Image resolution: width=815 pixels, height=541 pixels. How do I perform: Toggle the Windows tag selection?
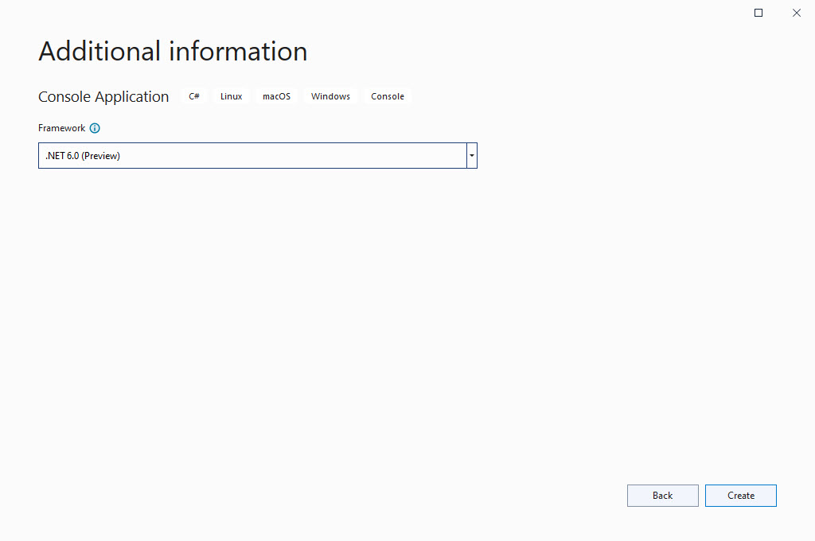point(330,96)
